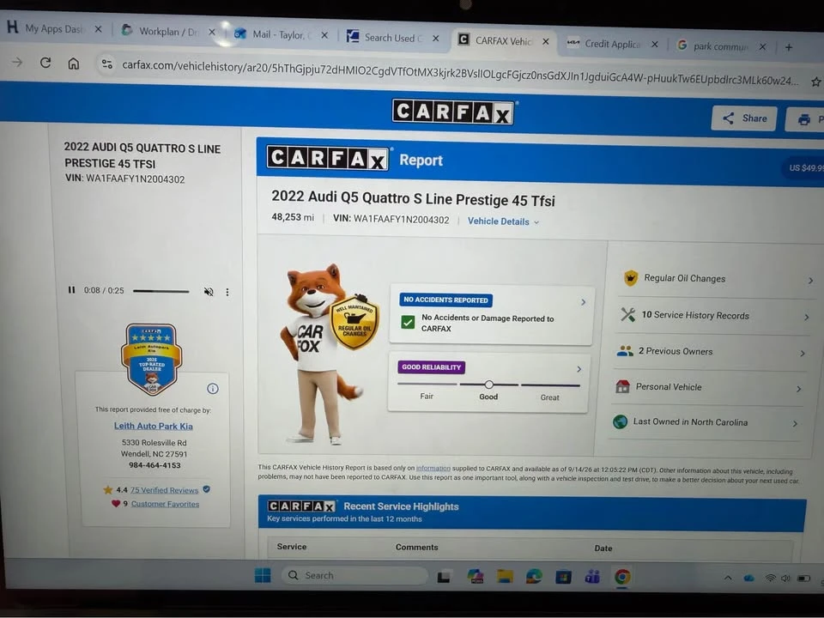Unmute the video using the speaker icon
This screenshot has height=618, width=824.
point(209,292)
